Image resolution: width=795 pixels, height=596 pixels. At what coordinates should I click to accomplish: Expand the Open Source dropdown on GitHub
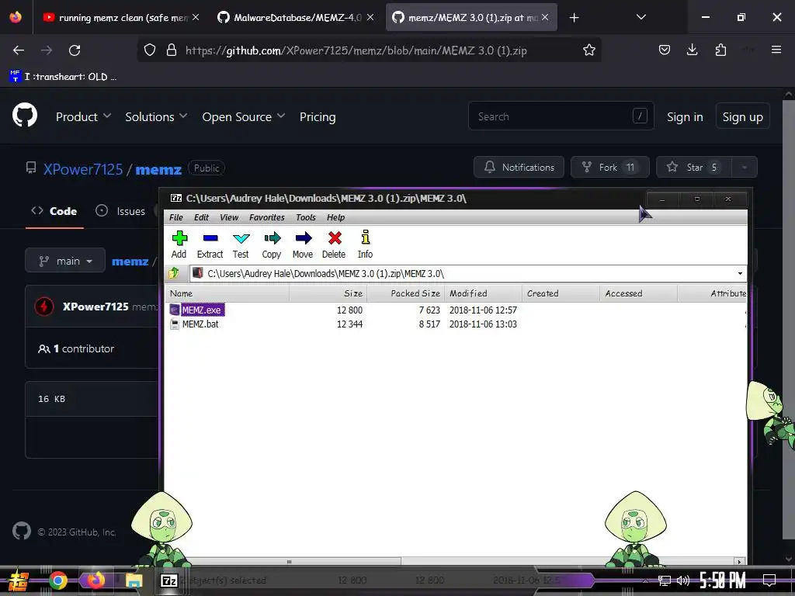[243, 116]
